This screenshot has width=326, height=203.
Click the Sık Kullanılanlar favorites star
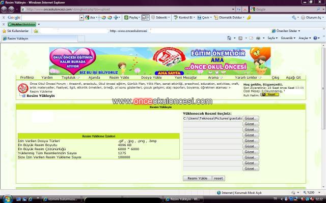click(4, 31)
